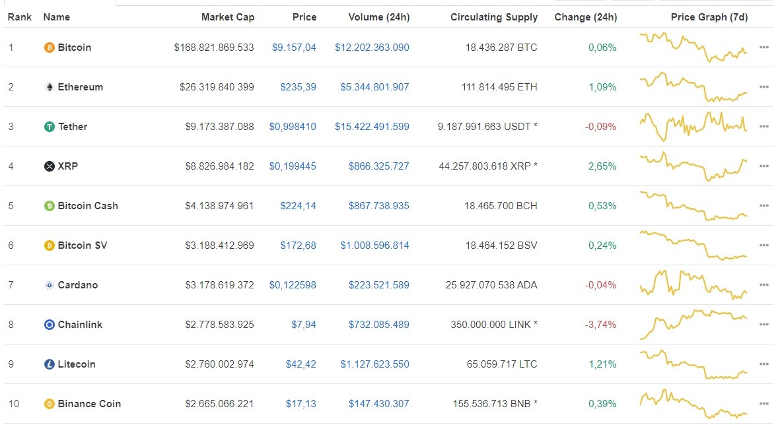Image resolution: width=780 pixels, height=425 pixels.
Task: Open the options menu for the Litecoin row
Action: click(763, 364)
